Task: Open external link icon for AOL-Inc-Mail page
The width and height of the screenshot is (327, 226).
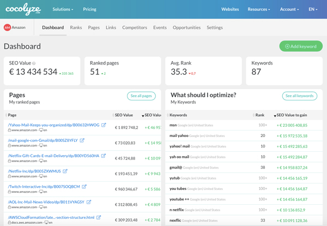Action: [x=89, y=202]
